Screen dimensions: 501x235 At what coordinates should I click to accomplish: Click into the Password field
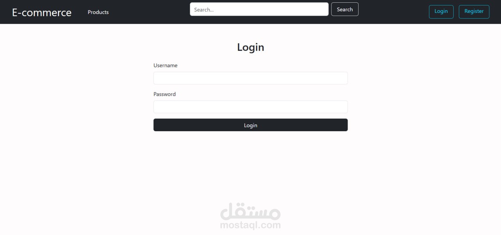click(250, 107)
